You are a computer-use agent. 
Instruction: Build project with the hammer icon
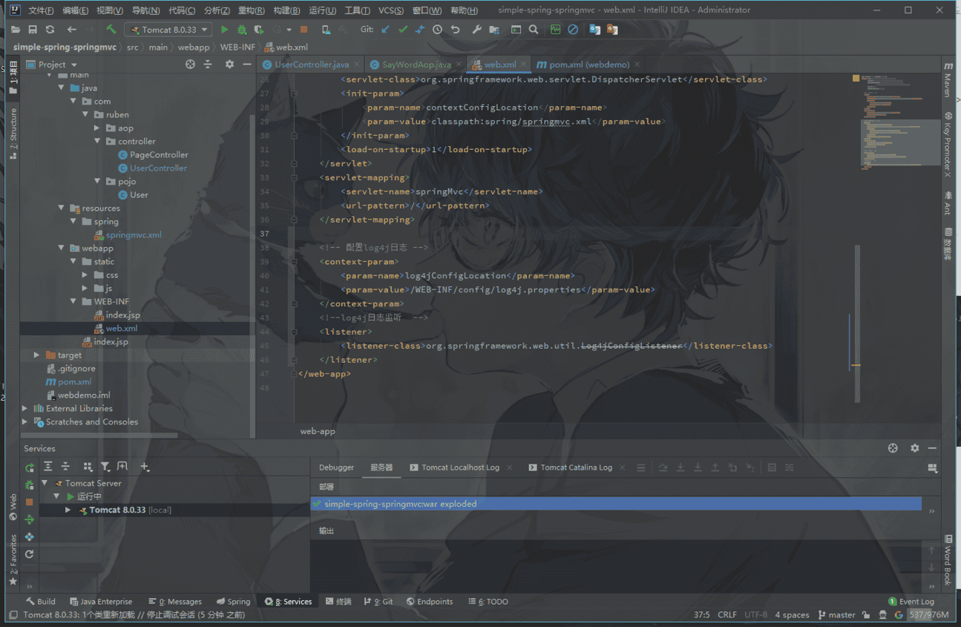[x=111, y=30]
